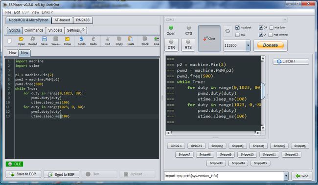
Task: Cut selection with the Cut icon
Action: coord(108,41)
